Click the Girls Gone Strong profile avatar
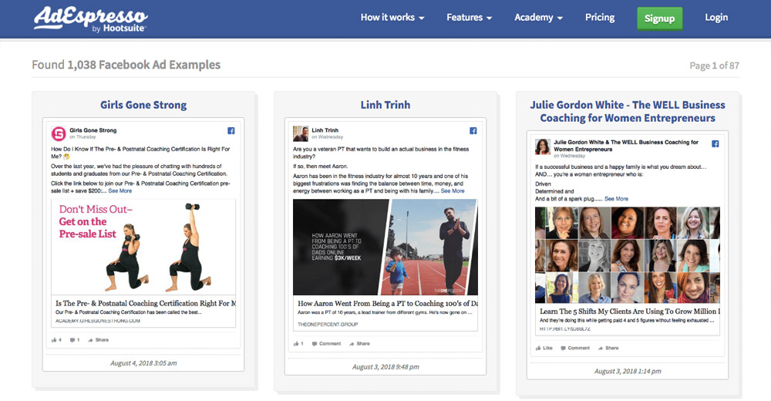Image resolution: width=771 pixels, height=401 pixels. coord(59,133)
